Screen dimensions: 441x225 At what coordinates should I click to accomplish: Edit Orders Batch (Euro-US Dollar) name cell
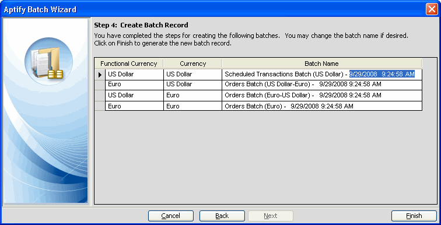tap(322, 96)
